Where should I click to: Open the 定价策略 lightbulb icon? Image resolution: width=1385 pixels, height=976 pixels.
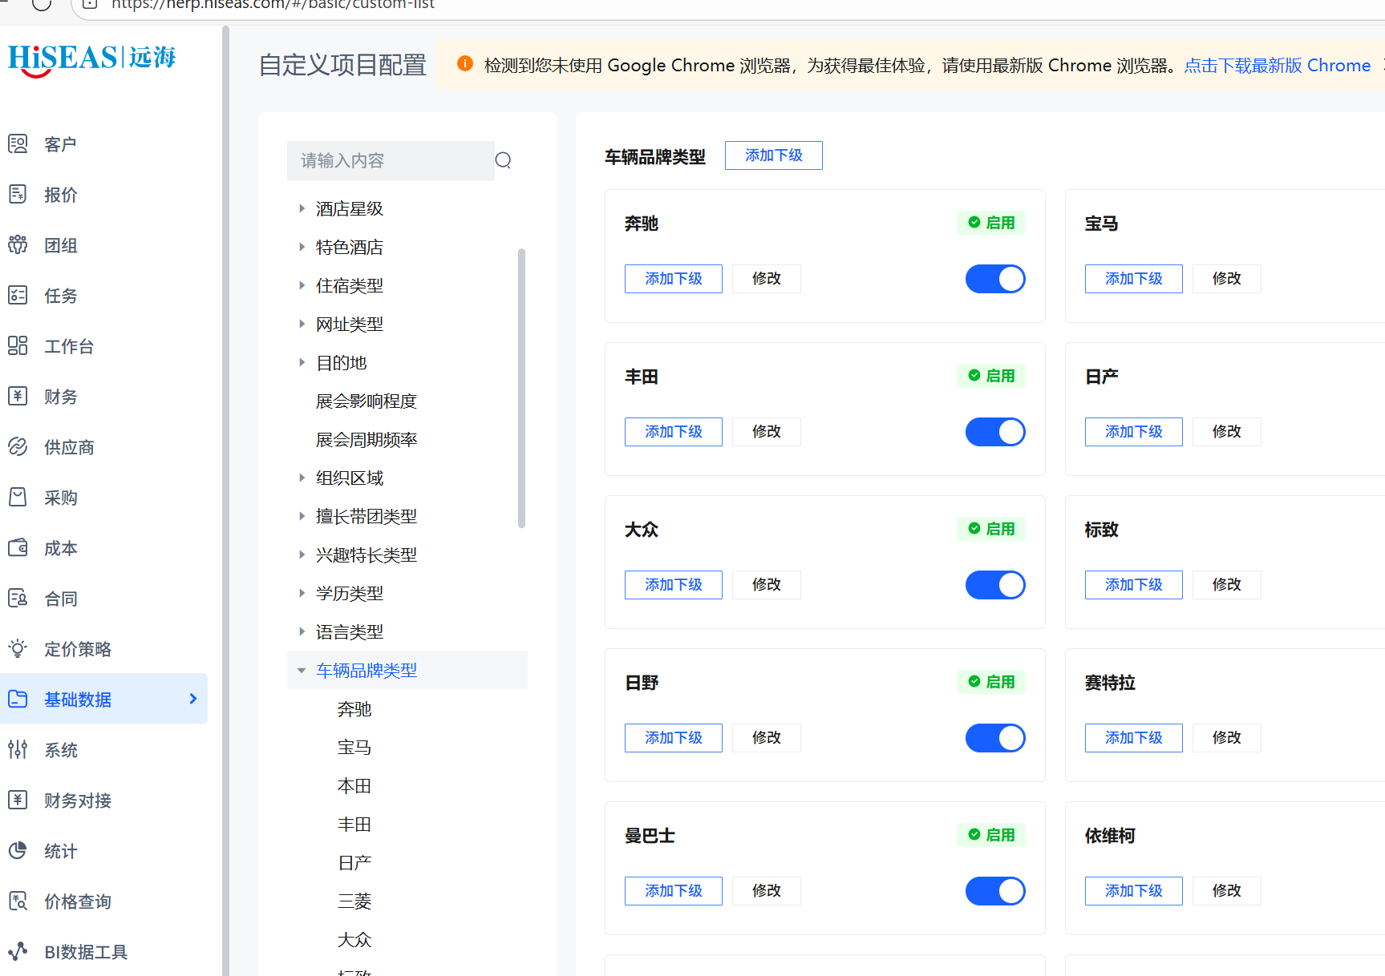click(18, 649)
